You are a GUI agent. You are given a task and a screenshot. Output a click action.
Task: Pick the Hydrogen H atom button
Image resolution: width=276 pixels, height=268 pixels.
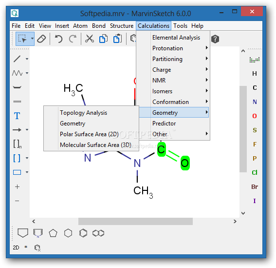[x=255, y=73]
